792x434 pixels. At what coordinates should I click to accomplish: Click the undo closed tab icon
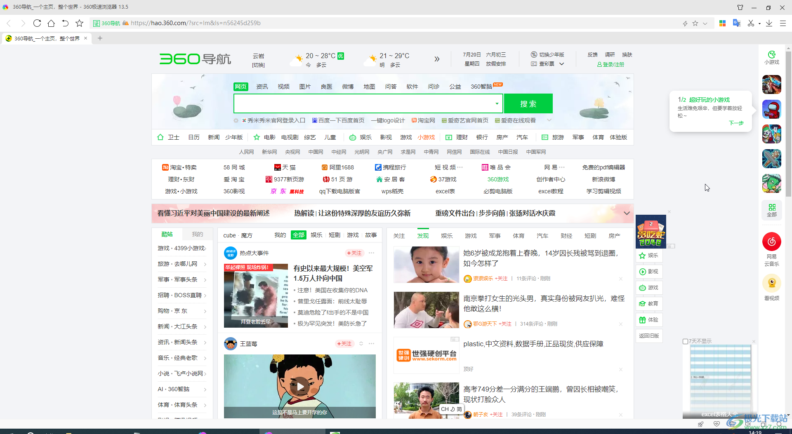(x=65, y=23)
